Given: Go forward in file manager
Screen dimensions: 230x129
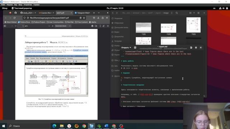Looking at the screenshot, I should tap(117, 13).
